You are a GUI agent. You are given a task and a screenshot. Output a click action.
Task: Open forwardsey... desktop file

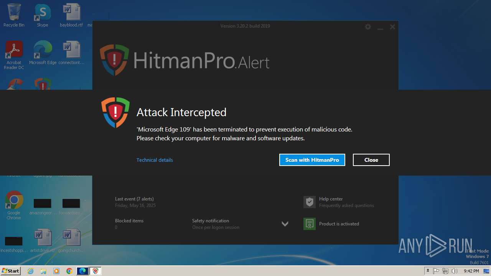[71, 207]
